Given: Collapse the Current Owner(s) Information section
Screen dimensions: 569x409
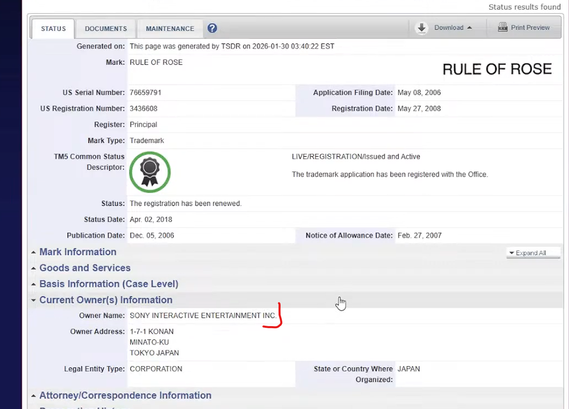Looking at the screenshot, I should (x=106, y=300).
